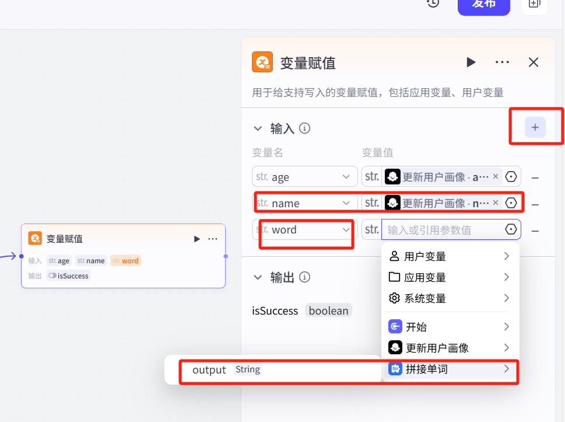Open variable picker for name row
The image size is (565, 422).
[x=511, y=203]
